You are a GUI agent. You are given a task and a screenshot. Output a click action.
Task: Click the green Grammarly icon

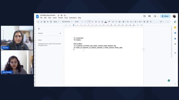pos(169,81)
